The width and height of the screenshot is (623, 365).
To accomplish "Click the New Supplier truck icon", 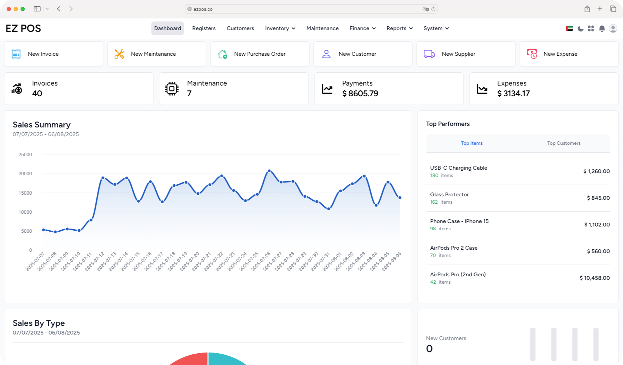I will pos(429,54).
